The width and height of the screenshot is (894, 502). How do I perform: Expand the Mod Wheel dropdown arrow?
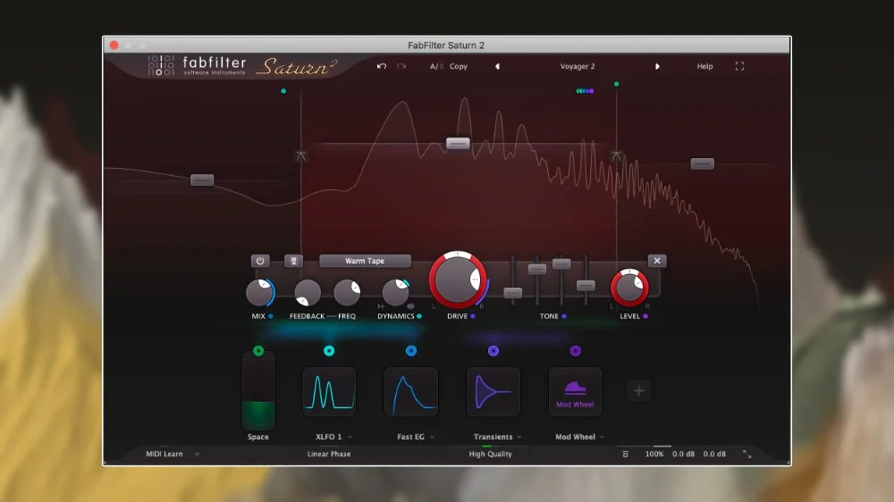(x=602, y=437)
